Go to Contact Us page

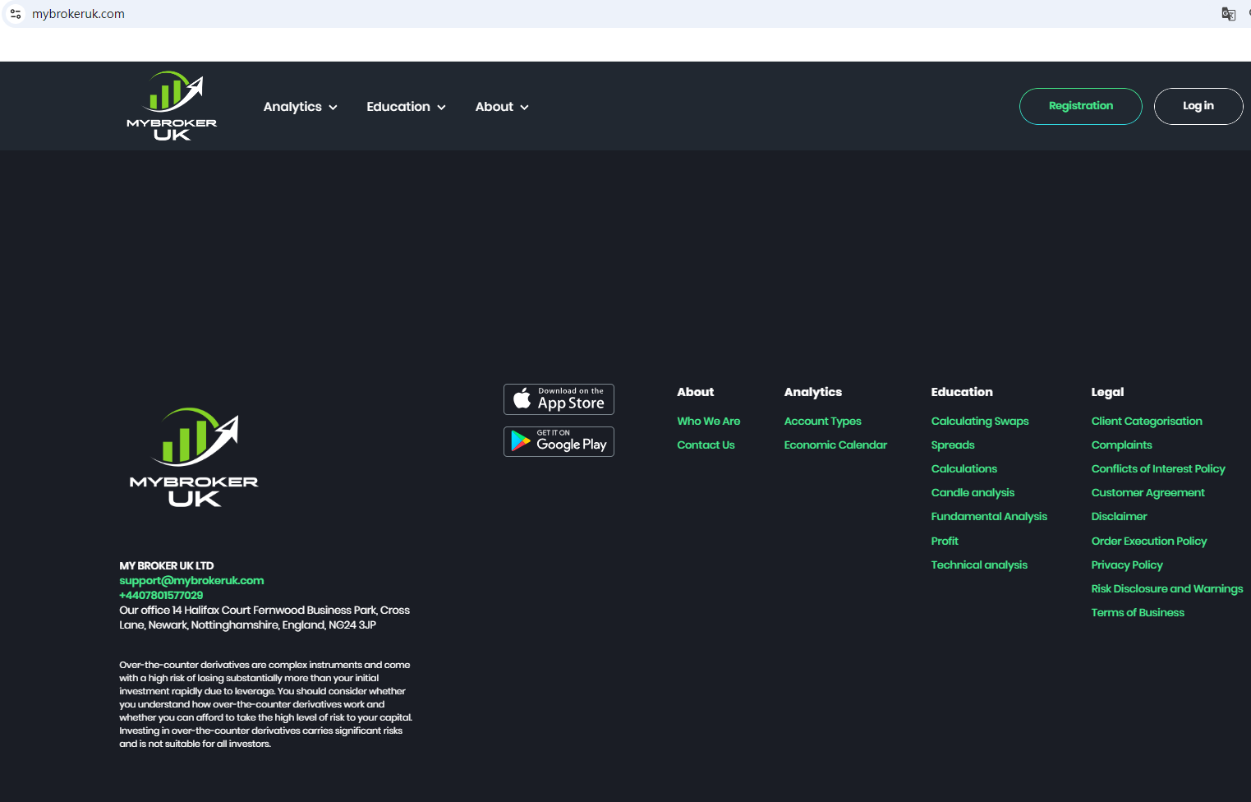coord(706,445)
